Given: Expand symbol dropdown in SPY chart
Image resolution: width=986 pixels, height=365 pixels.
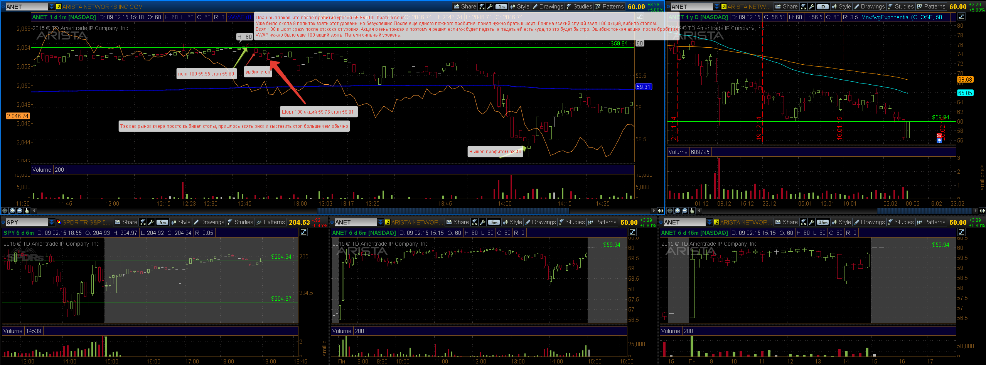Looking at the screenshot, I should [x=51, y=222].
